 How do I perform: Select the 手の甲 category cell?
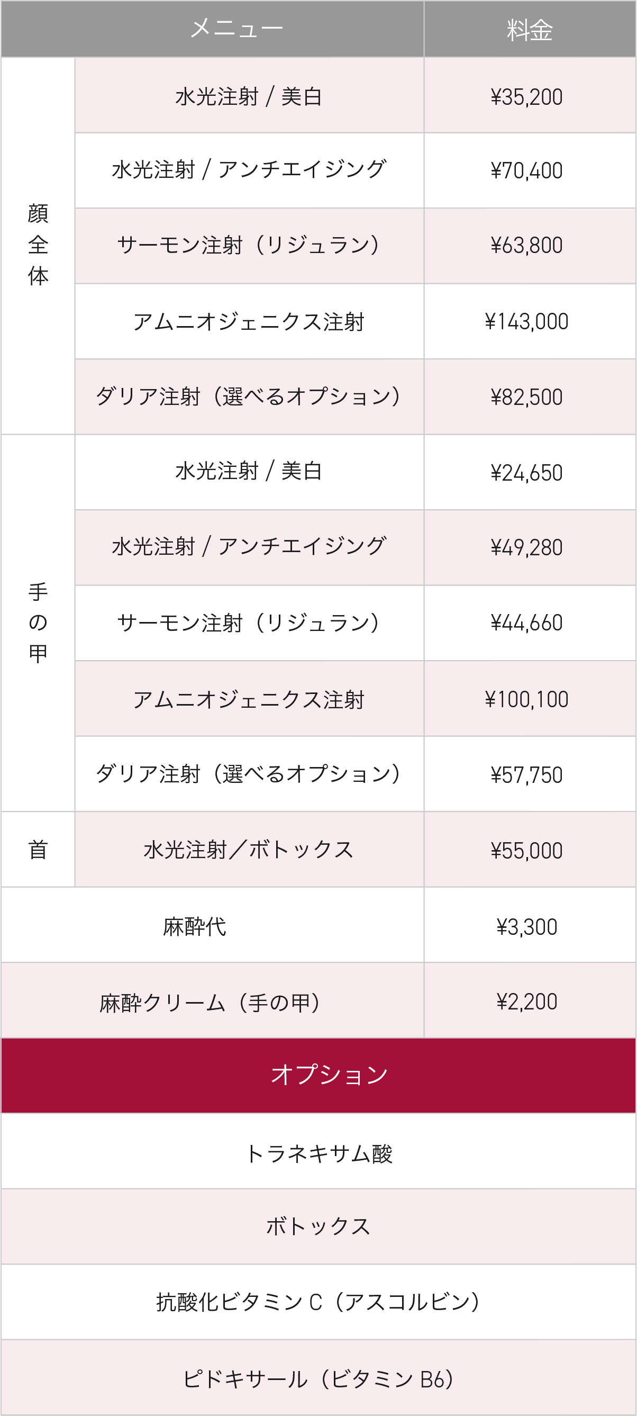(38, 623)
